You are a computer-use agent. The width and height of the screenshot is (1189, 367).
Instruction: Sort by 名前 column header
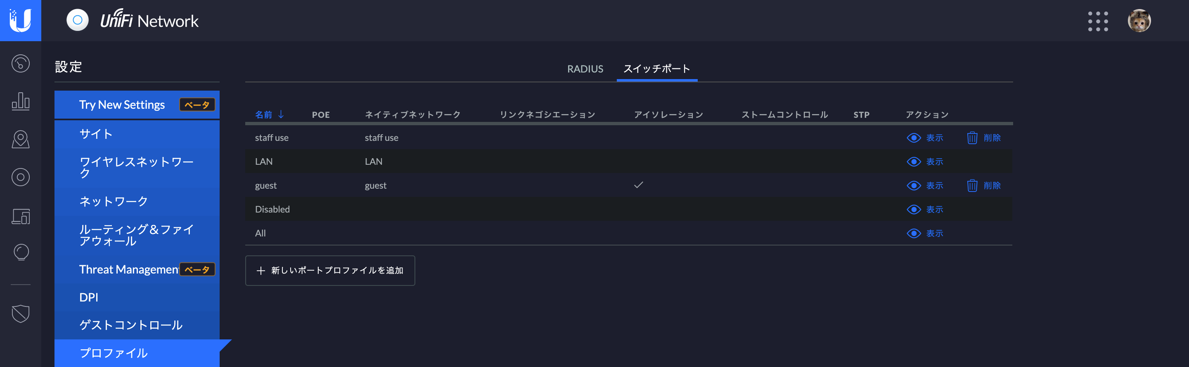coord(263,115)
